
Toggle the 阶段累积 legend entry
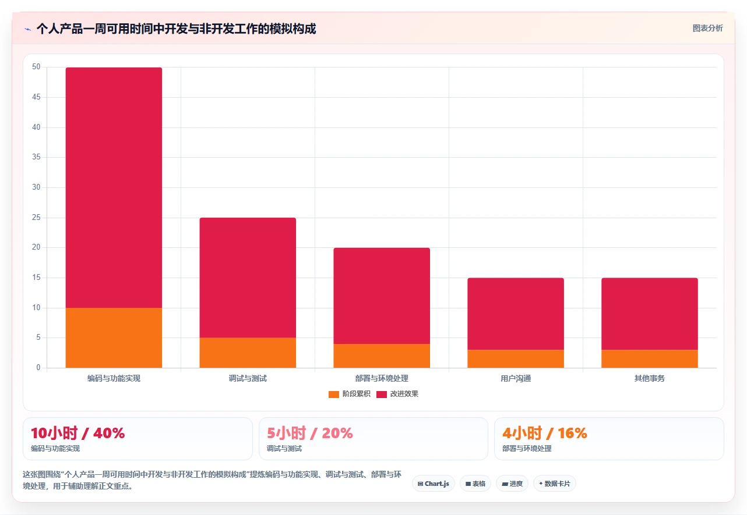pyautogui.click(x=350, y=394)
